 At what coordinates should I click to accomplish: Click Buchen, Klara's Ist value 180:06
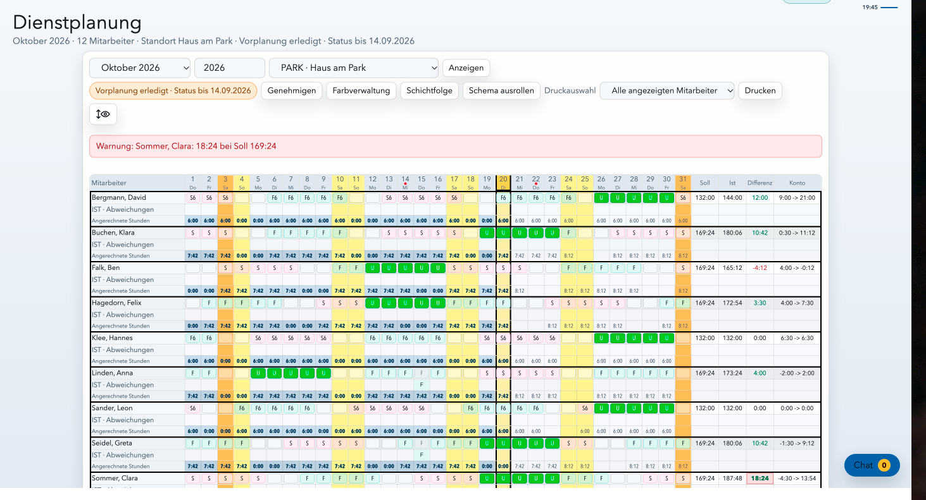click(732, 233)
